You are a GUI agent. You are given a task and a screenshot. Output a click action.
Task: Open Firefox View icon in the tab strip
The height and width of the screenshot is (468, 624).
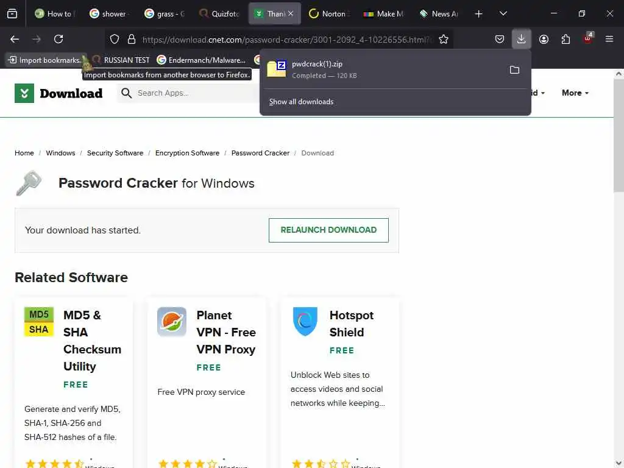click(x=12, y=13)
